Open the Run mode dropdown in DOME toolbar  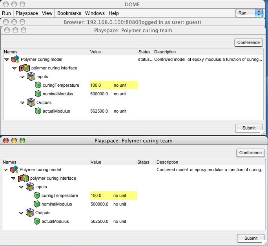249,13
